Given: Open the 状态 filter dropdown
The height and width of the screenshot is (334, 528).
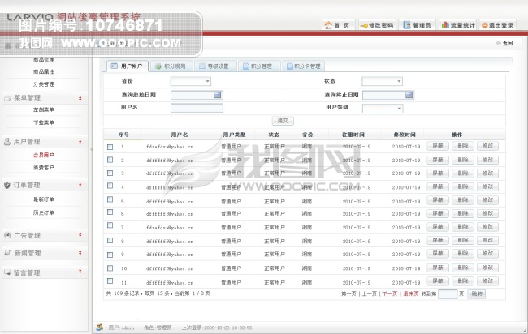Looking at the screenshot, I should [x=382, y=81].
